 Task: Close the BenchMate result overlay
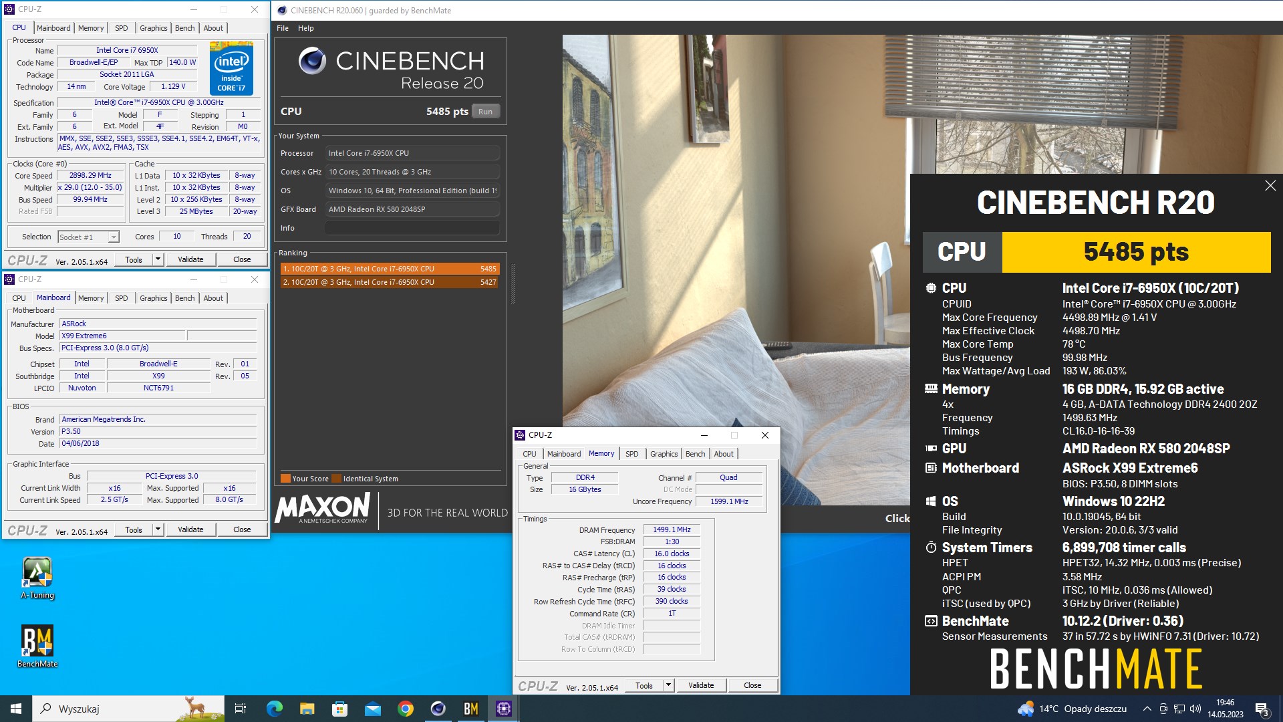coord(1270,186)
